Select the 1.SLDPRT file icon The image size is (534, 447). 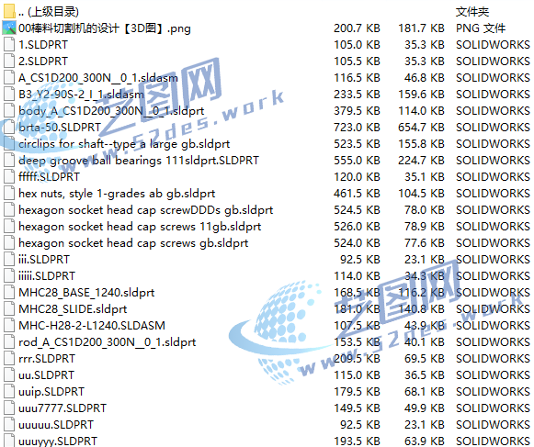point(9,45)
